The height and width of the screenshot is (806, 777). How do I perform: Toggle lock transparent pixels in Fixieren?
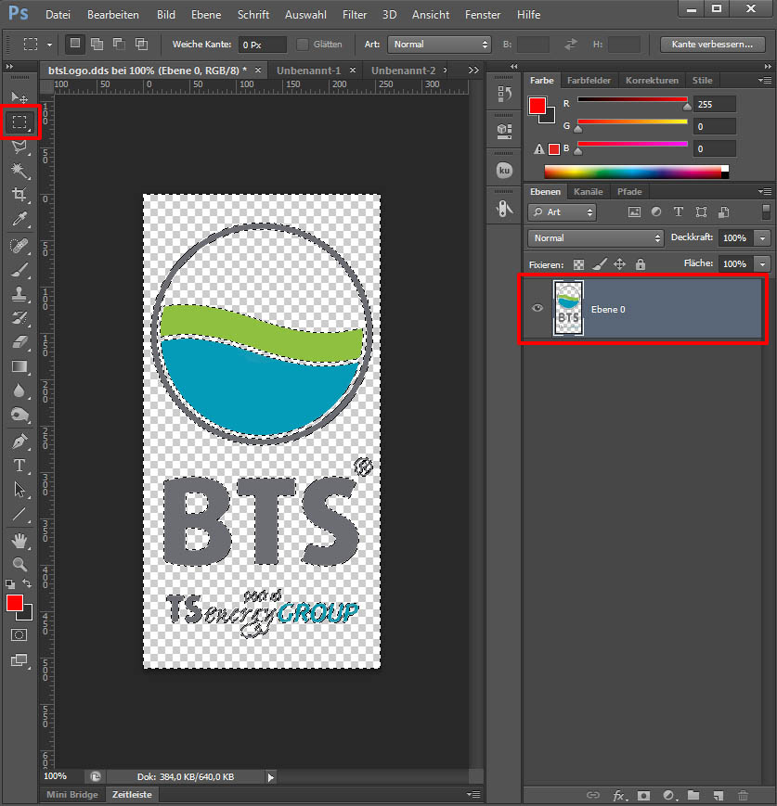pos(578,264)
